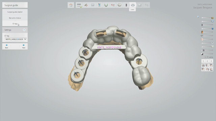This screenshot has height=121, width=216.
Task: Click the pink ID tag text on guide
Action: tap(109, 47)
